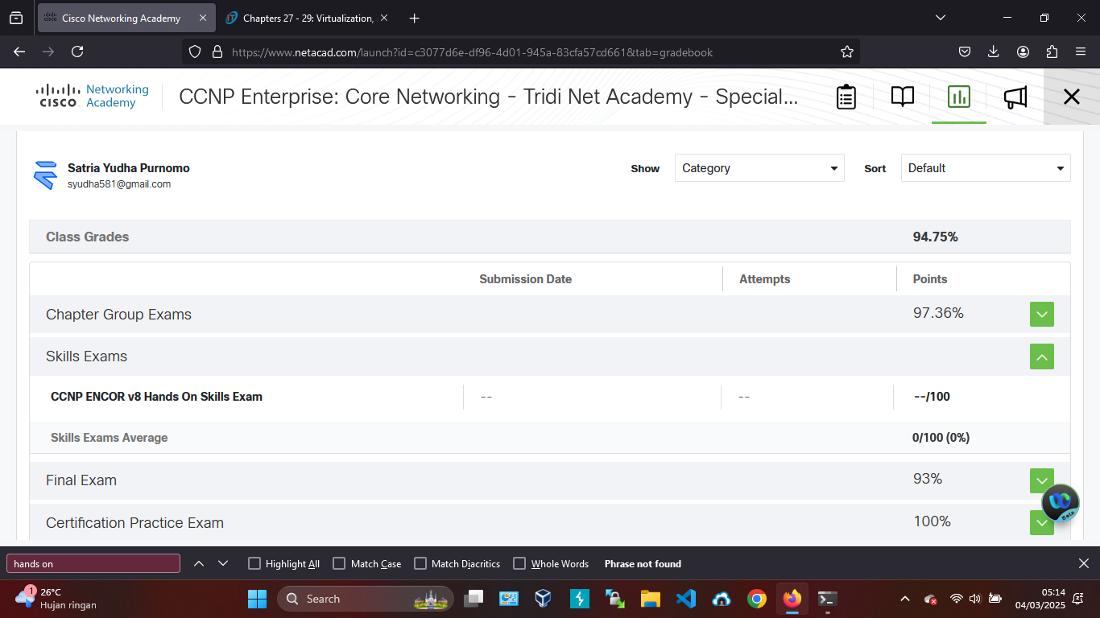Open the Firefox View button
The width and height of the screenshot is (1100, 618).
tap(16, 18)
